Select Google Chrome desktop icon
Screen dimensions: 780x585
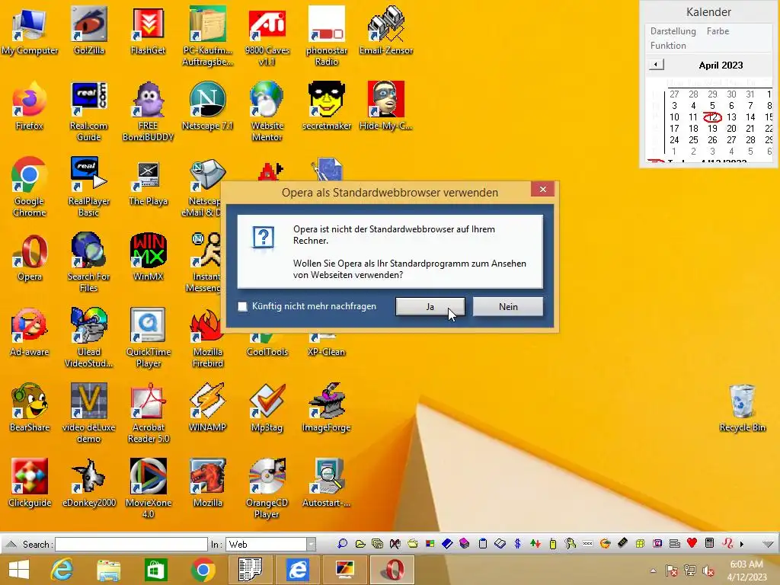click(x=30, y=187)
